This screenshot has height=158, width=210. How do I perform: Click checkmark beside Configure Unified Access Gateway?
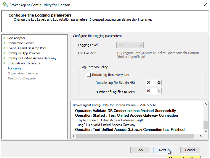pyautogui.click(x=4, y=58)
